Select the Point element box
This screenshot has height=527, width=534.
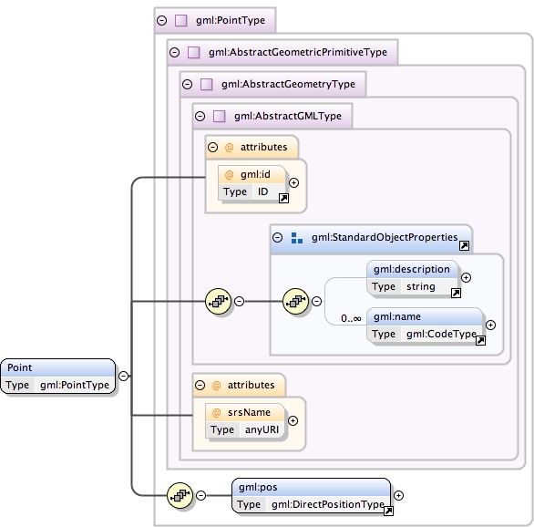tap(58, 376)
